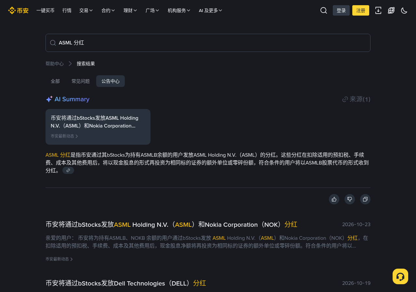Image resolution: width=416 pixels, height=292 pixels.
Task: Switch to the 常见问题 tab
Action: [81, 81]
